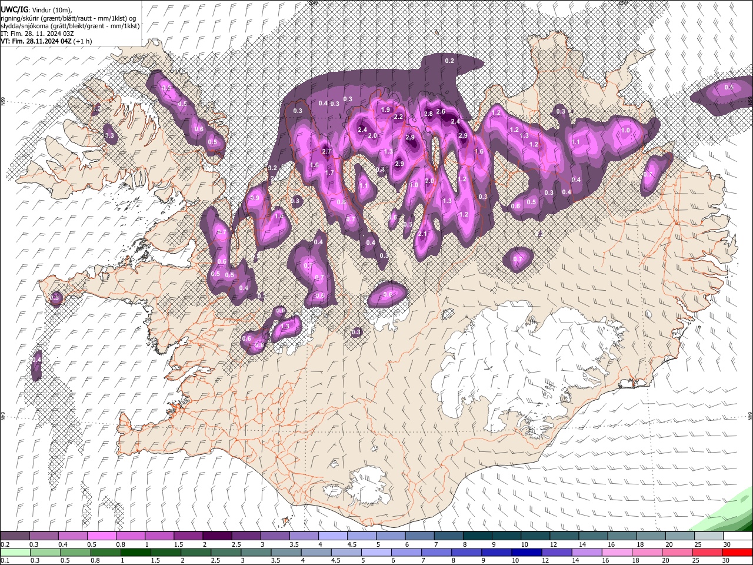The image size is (753, 565).
Task: Click the 0.8 magenta swatch in upper legend row
Action: pos(130,536)
